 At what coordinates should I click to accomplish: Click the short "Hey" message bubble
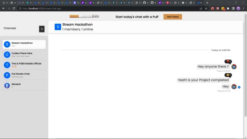coord(226,87)
